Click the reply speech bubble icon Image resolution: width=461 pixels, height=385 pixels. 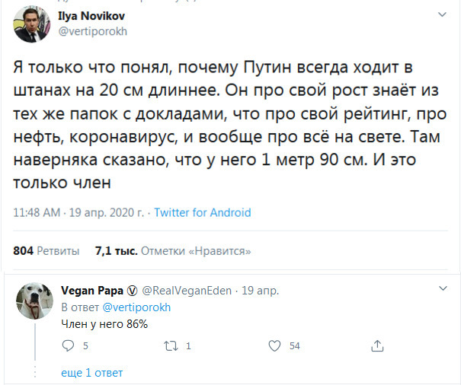pyautogui.click(x=68, y=345)
